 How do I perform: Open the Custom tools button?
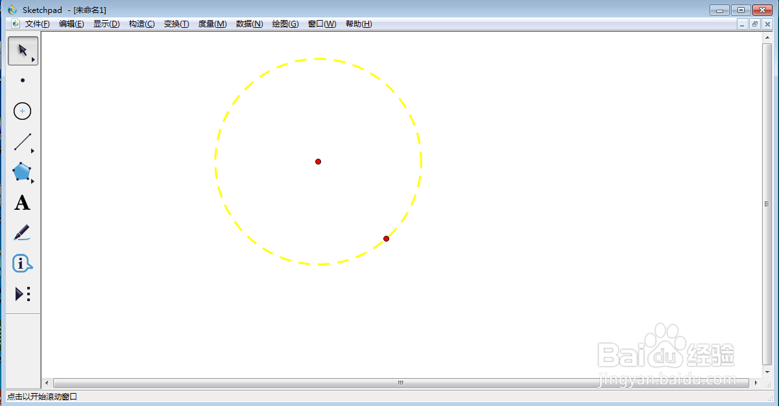tap(23, 294)
